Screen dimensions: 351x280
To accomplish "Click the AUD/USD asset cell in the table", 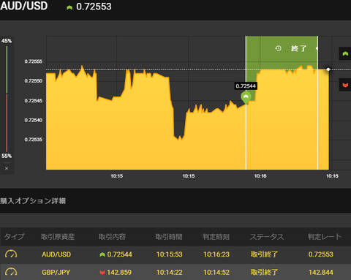I will coord(56,254).
